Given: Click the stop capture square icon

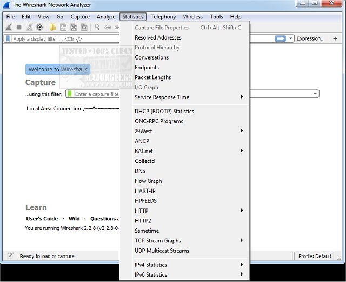Looking at the screenshot, I should pos(19,27).
